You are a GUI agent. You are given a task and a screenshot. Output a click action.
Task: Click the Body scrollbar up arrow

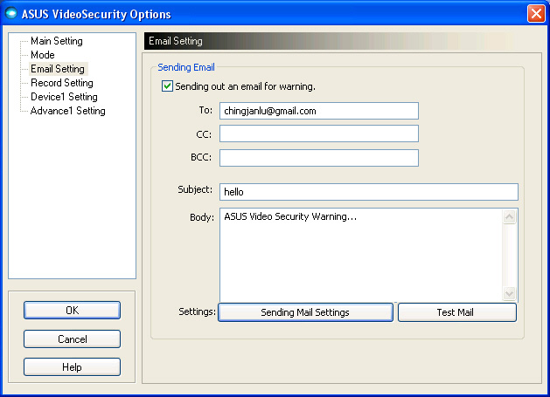click(x=509, y=217)
